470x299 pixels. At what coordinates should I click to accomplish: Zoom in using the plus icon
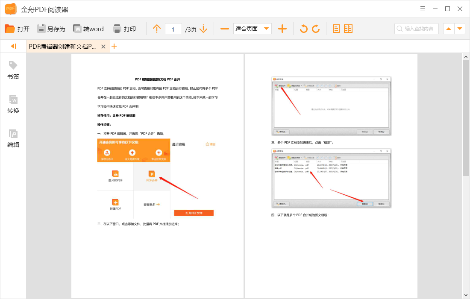(x=282, y=29)
